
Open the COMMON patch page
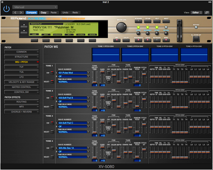pos(21,52)
